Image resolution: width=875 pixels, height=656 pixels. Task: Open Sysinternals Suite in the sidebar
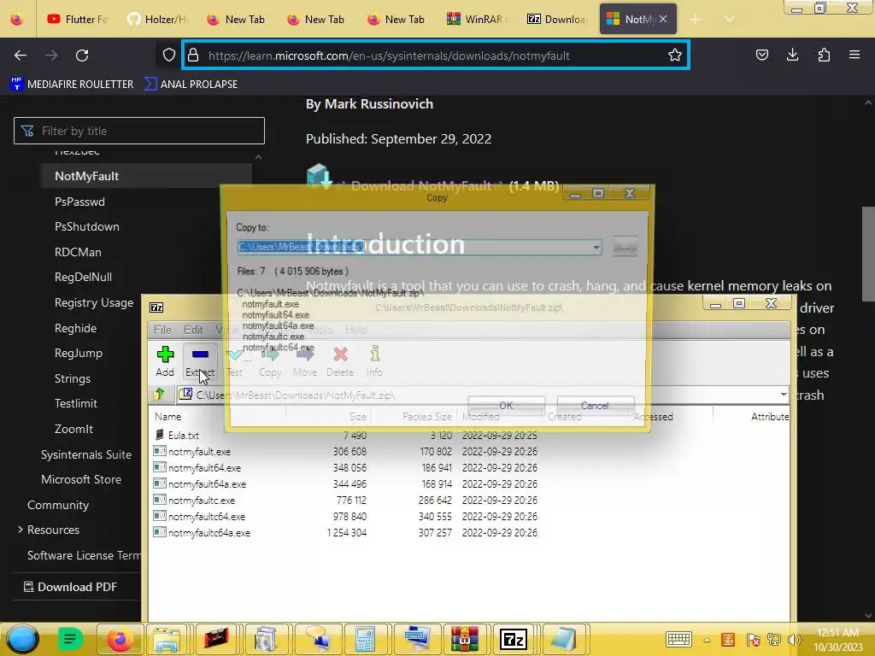click(x=86, y=454)
